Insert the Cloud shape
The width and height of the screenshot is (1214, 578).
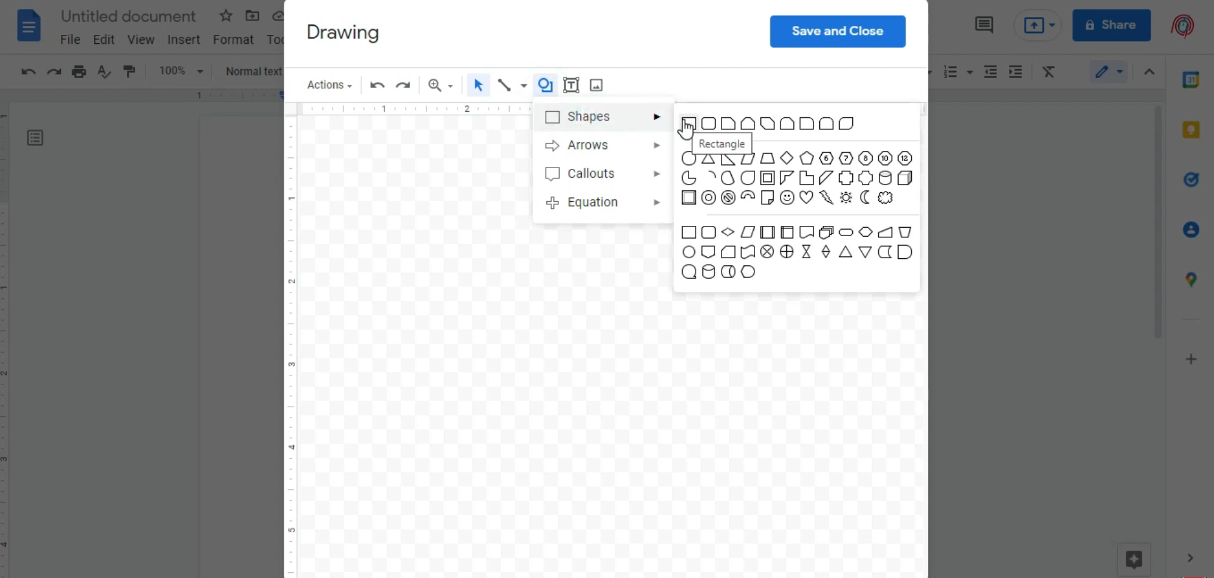[885, 197]
